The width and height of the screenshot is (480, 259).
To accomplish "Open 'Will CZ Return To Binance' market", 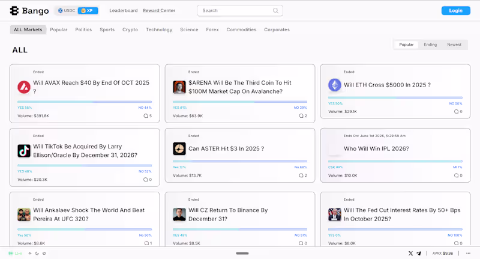I will pyautogui.click(x=228, y=215).
